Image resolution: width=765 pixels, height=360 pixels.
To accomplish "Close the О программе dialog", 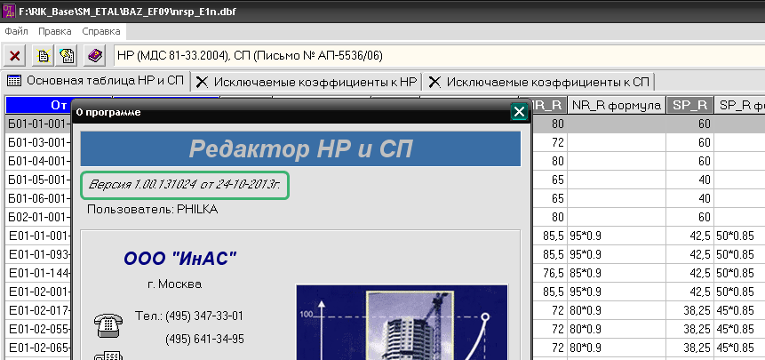I will (x=519, y=112).
